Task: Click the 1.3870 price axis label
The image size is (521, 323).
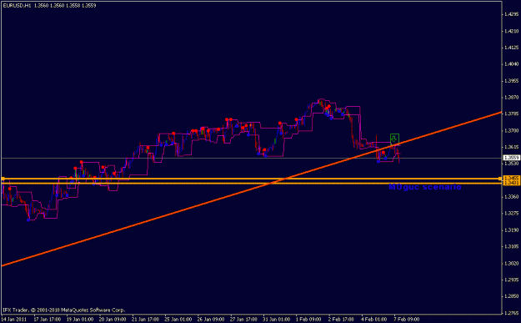Action: 511,97
